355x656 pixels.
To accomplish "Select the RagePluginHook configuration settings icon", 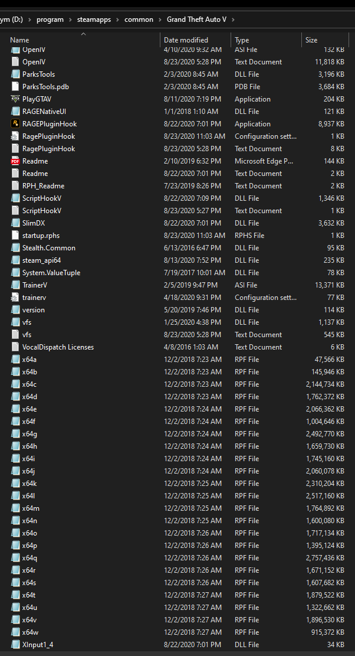I will tap(15, 136).
